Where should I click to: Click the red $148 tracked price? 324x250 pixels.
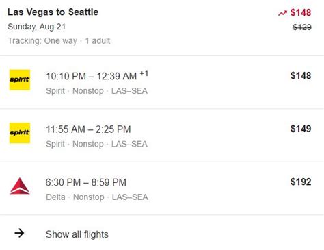tap(301, 12)
